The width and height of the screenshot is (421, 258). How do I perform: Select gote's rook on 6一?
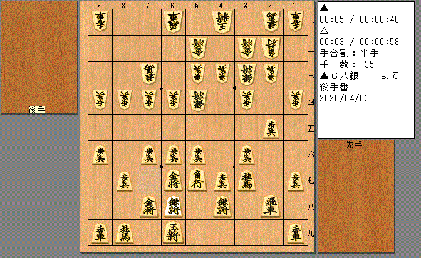coord(173,21)
